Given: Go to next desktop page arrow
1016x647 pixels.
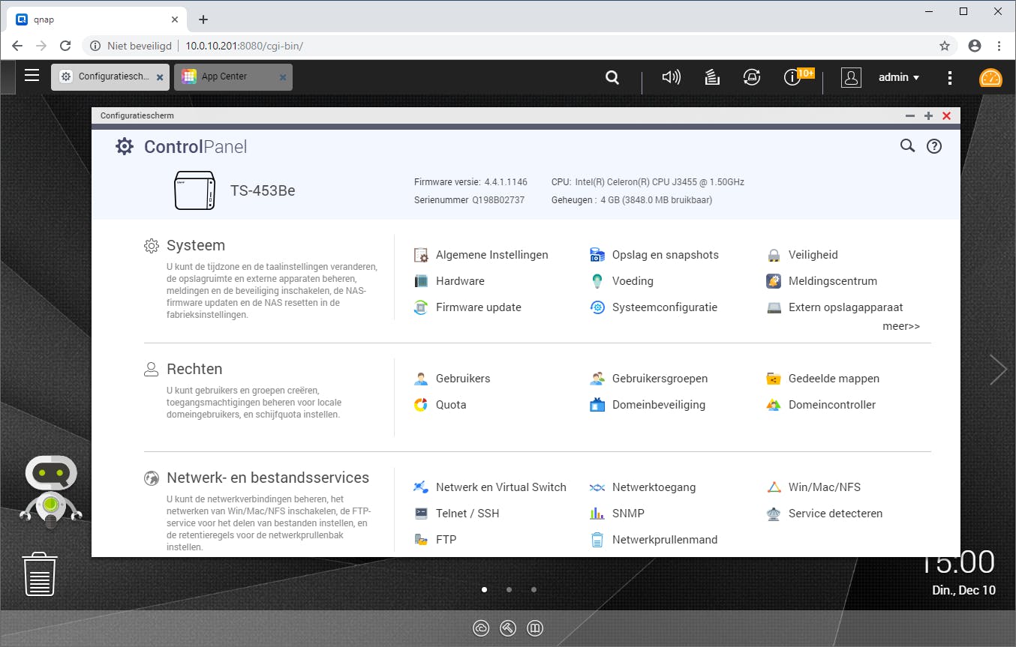Looking at the screenshot, I should pyautogui.click(x=998, y=369).
